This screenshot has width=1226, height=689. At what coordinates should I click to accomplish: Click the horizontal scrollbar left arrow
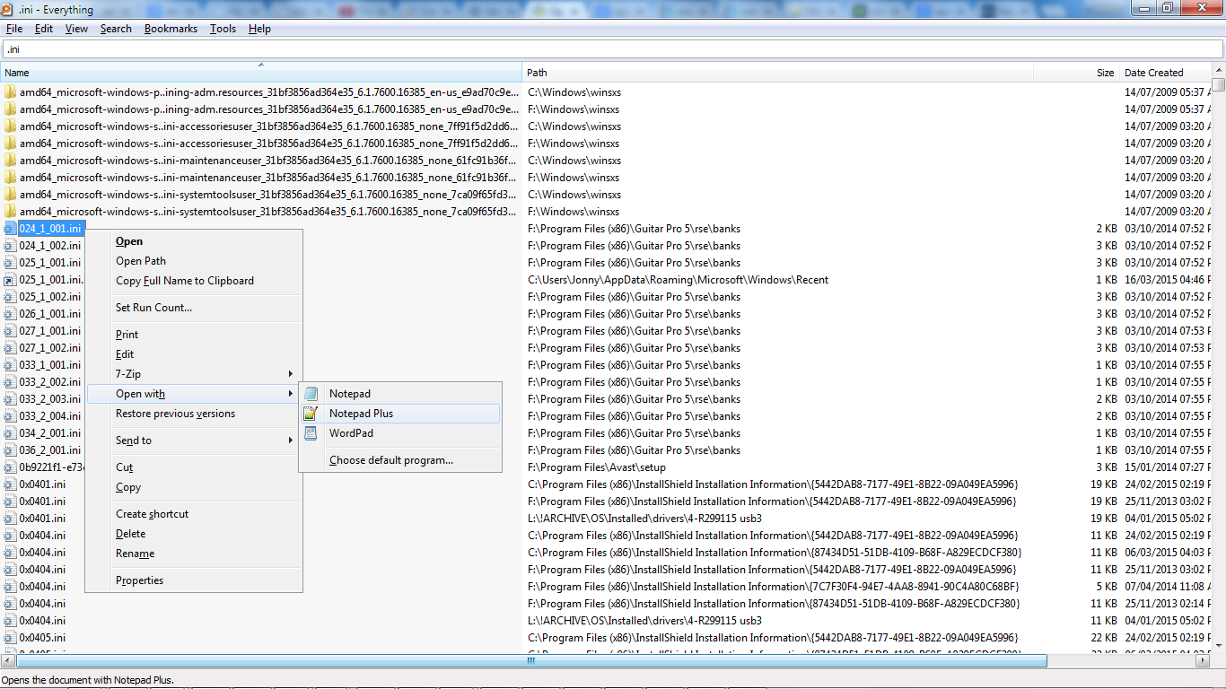[x=7, y=661]
